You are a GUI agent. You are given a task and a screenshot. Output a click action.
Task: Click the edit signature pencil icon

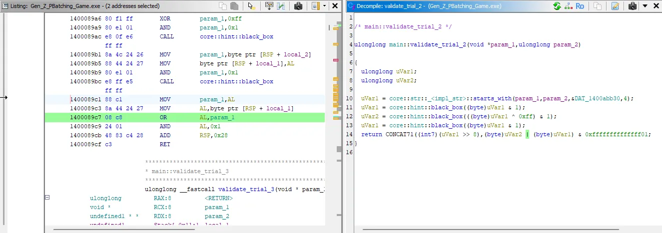[615, 6]
